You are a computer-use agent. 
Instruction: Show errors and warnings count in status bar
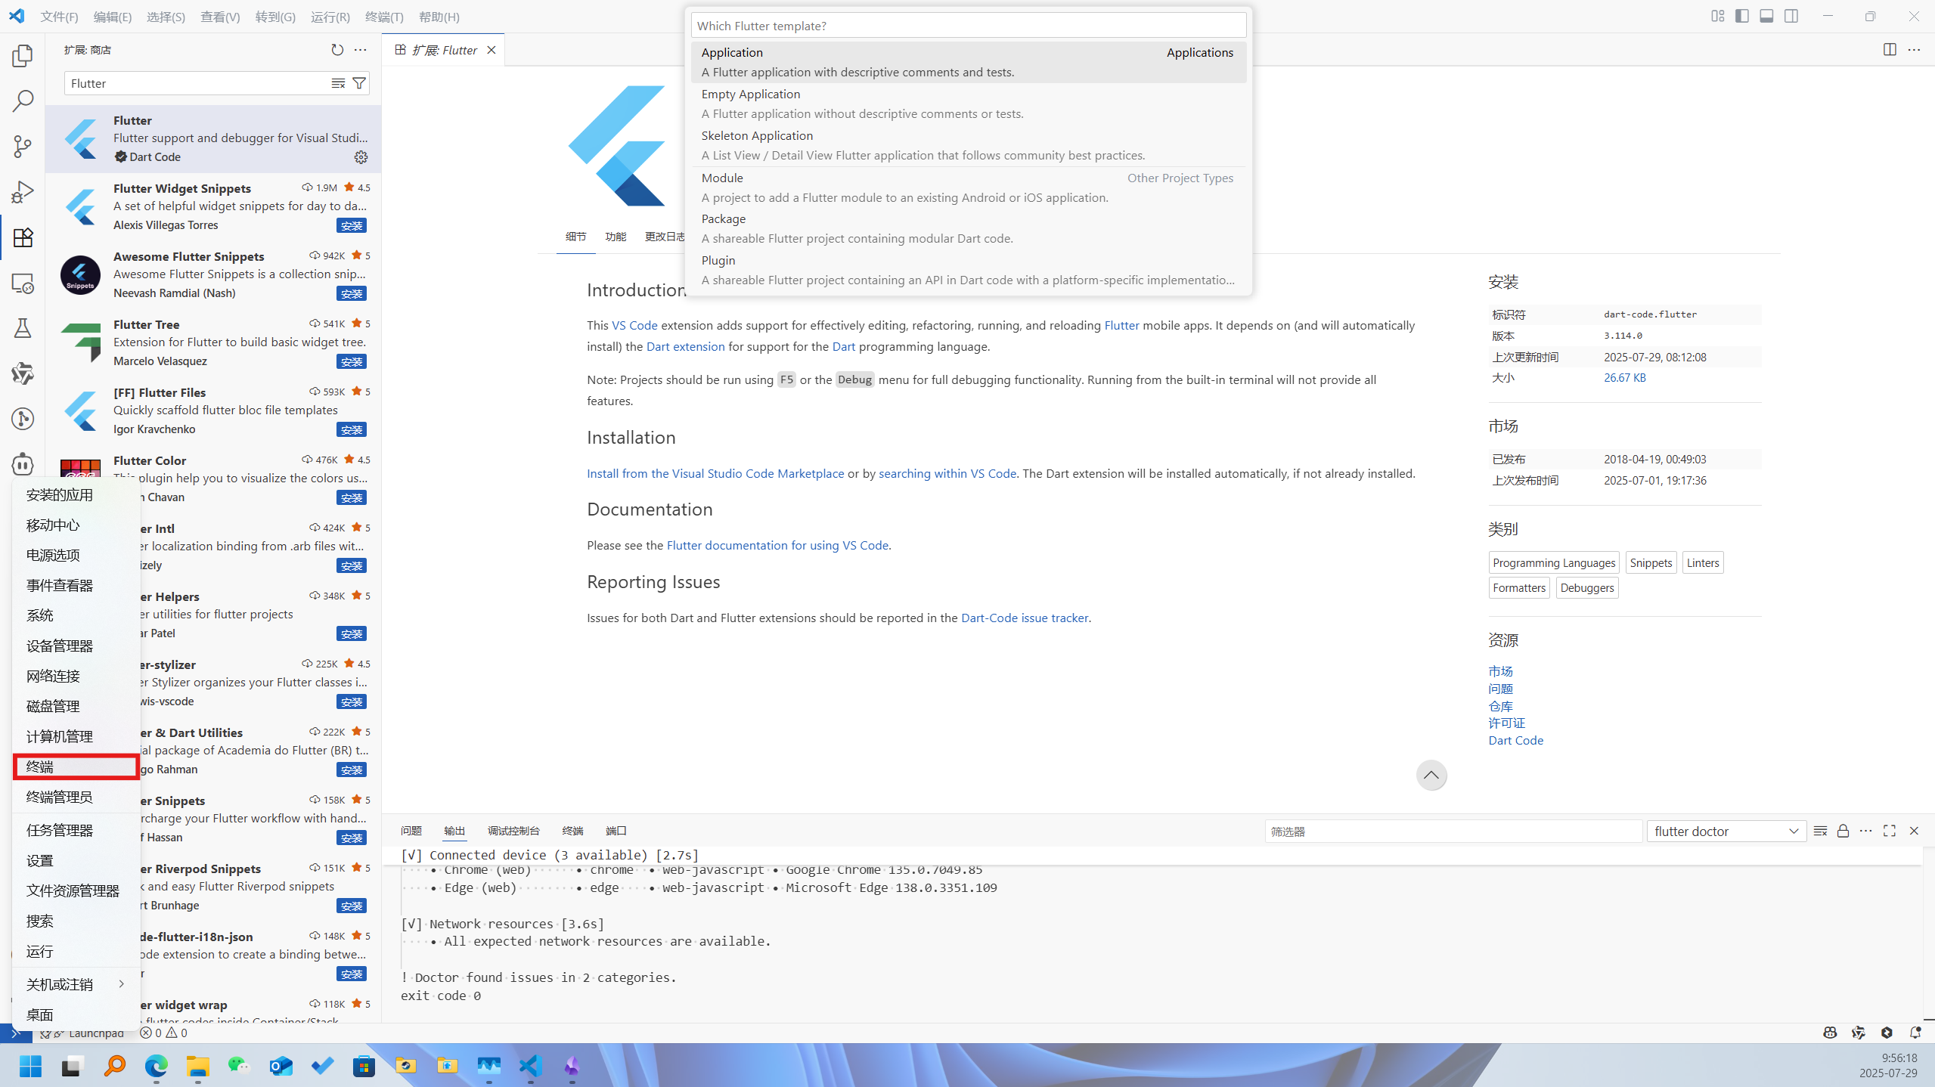point(164,1033)
